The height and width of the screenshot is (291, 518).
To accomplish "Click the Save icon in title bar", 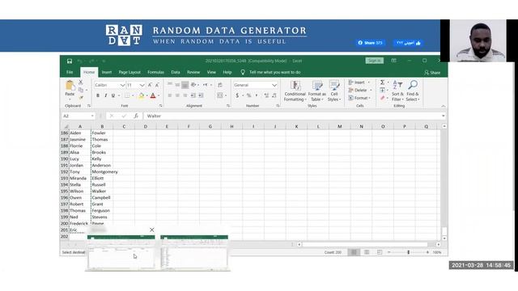I will point(70,61).
